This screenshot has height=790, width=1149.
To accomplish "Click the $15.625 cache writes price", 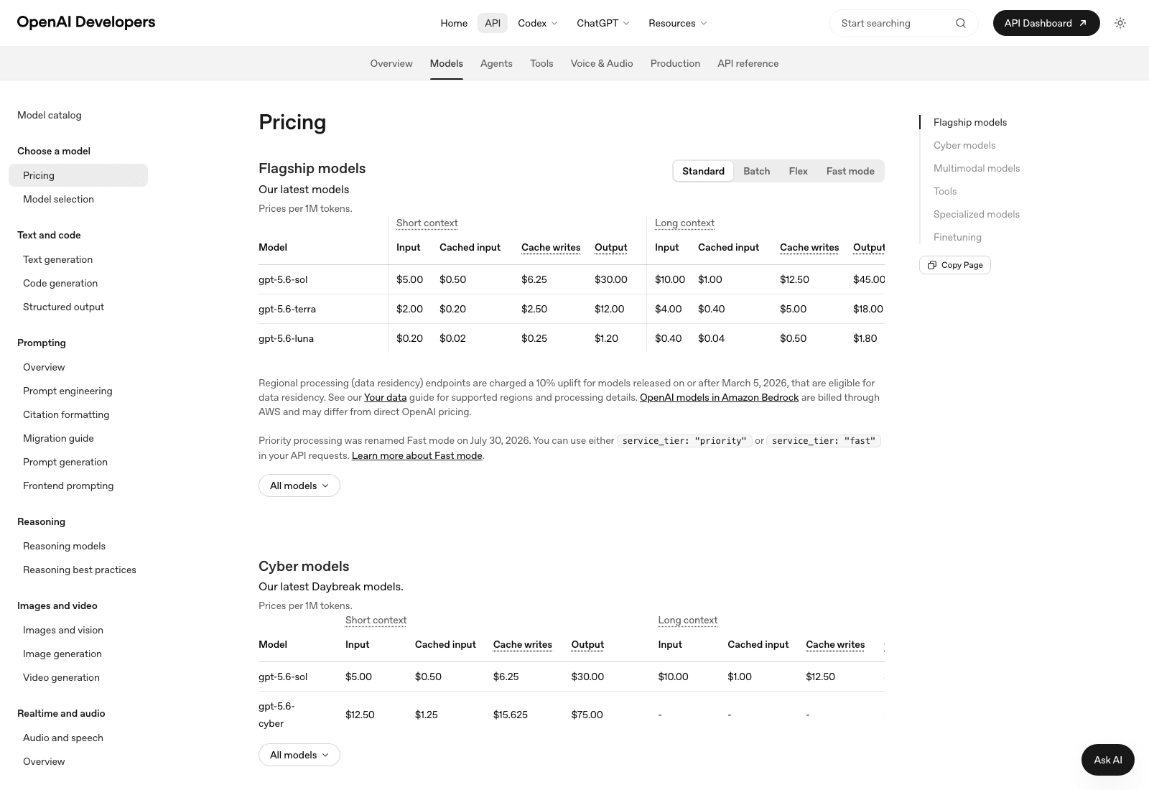I will (x=511, y=715).
